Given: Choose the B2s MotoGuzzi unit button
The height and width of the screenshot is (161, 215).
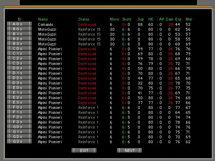Looking at the screenshot, I should (19, 39).
